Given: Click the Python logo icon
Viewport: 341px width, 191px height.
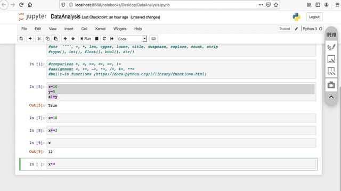Looking at the screenshot, I should pyautogui.click(x=296, y=17).
